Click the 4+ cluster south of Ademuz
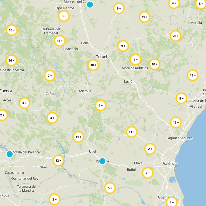The width and height of the screenshot is (206, 206). click(100, 106)
